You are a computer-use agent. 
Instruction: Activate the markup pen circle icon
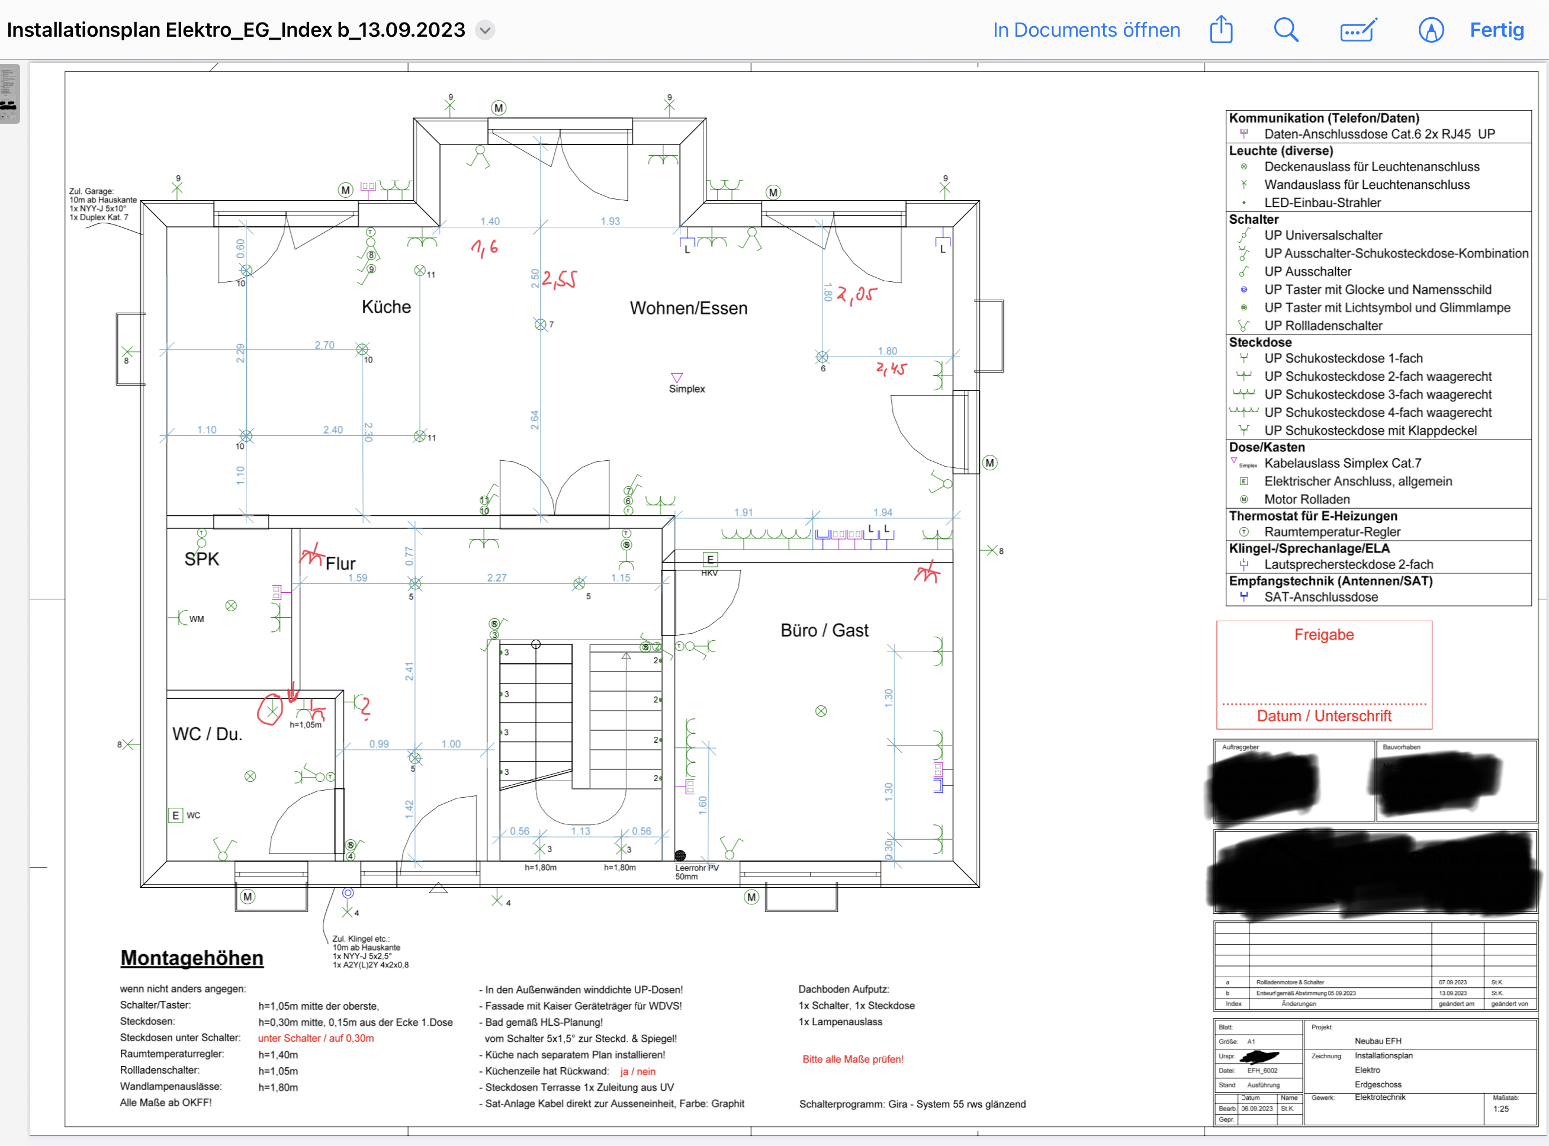[x=1431, y=30]
